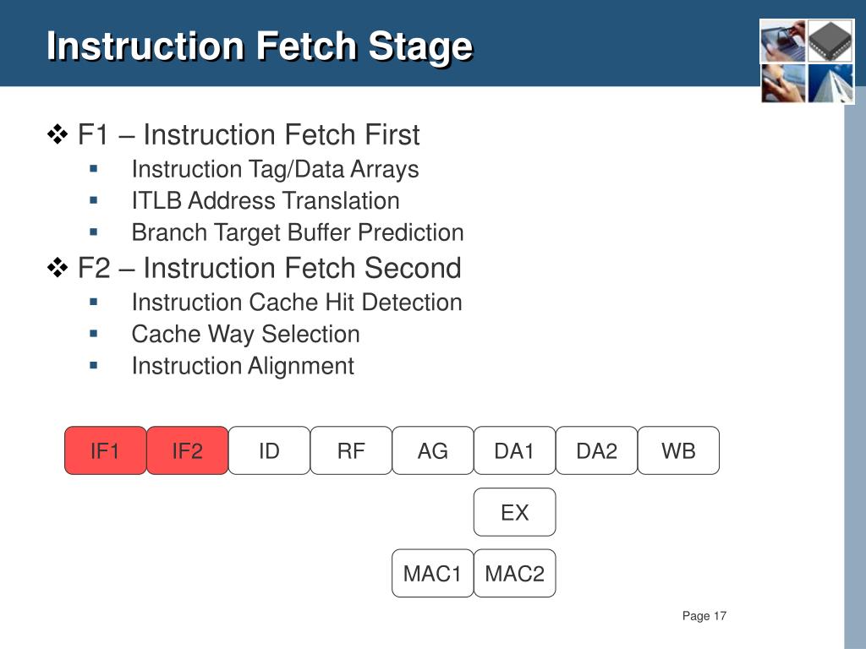Image resolution: width=866 pixels, height=649 pixels.
Task: Click the AG stage box
Action: tap(432, 450)
